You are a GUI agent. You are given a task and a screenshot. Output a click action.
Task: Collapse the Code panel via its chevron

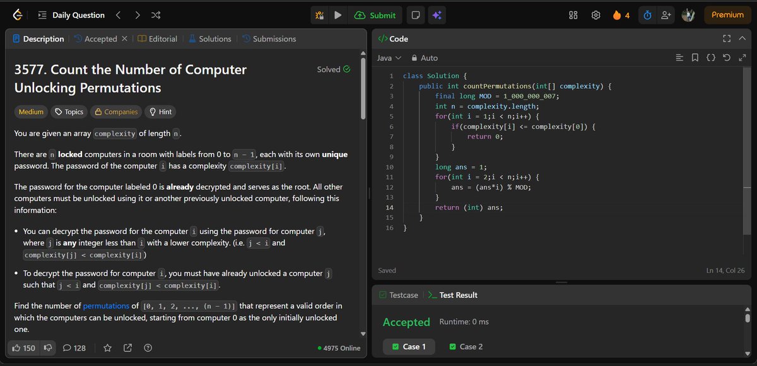[x=742, y=38]
